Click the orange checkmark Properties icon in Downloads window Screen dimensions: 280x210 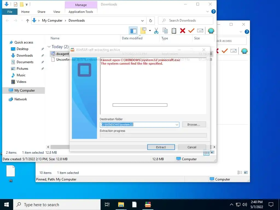[x=191, y=31]
